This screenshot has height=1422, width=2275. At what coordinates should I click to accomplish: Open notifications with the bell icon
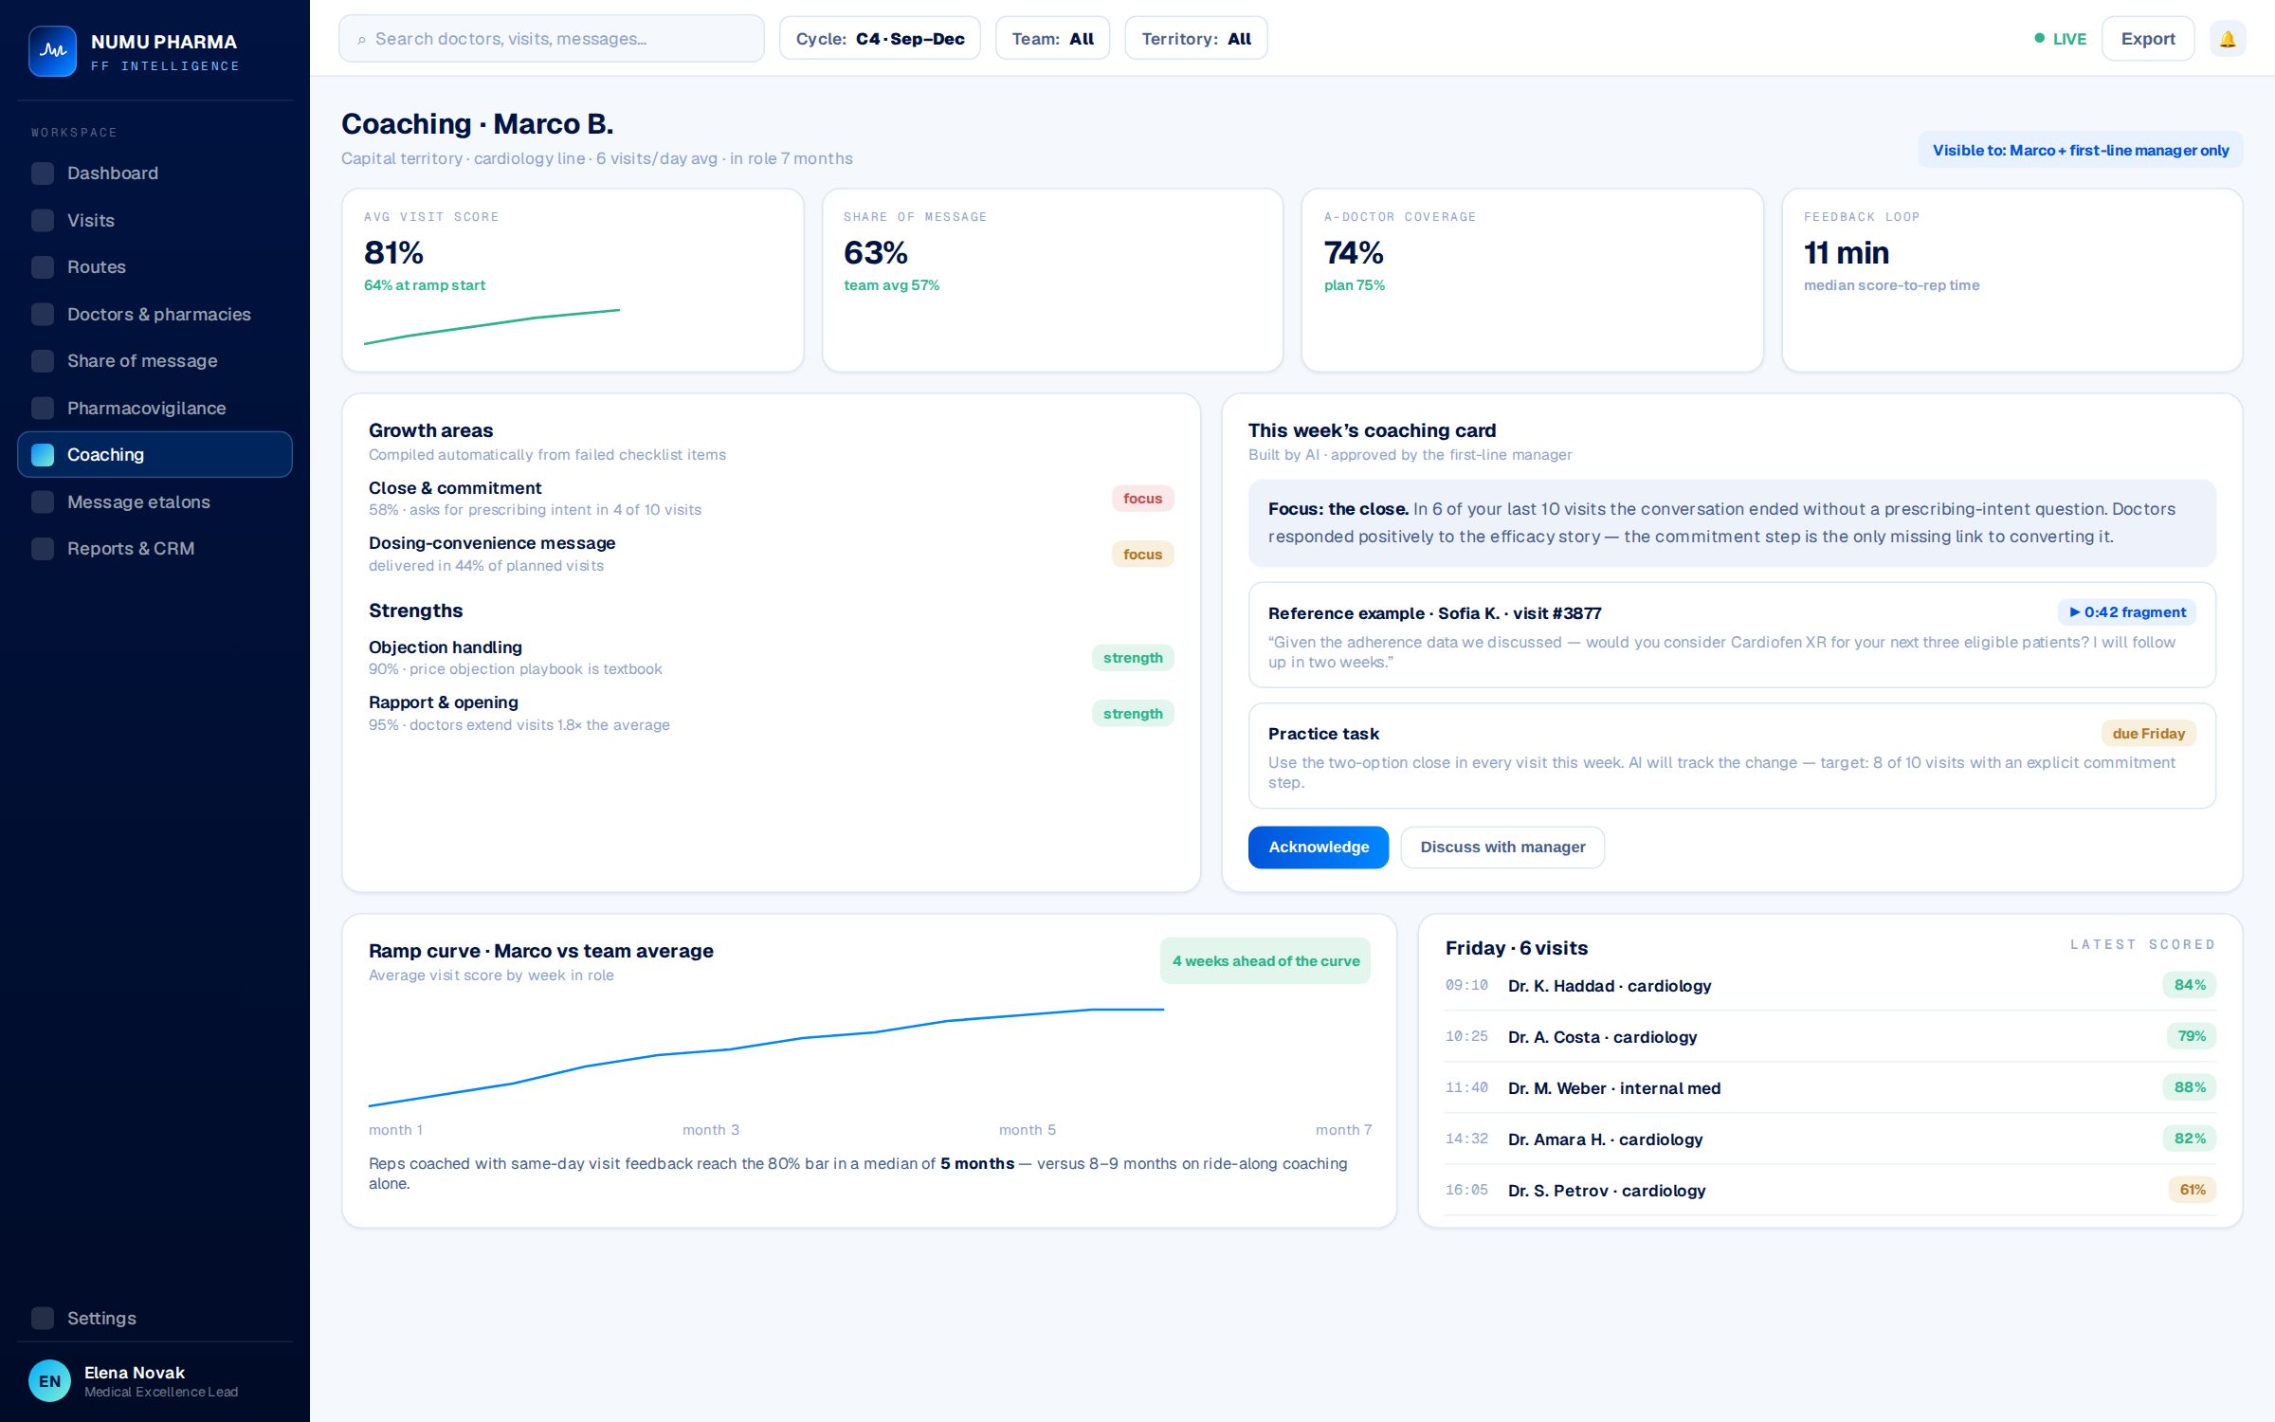point(2228,39)
